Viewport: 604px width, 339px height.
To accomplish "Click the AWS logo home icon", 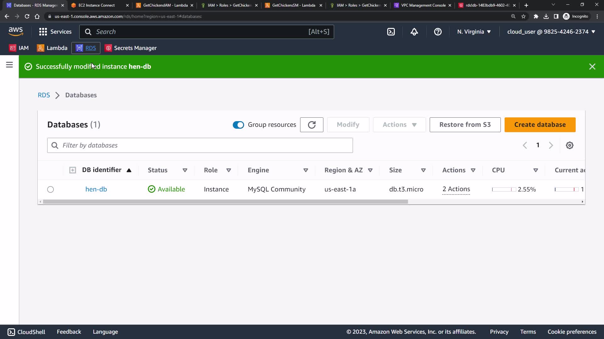I will pyautogui.click(x=16, y=31).
